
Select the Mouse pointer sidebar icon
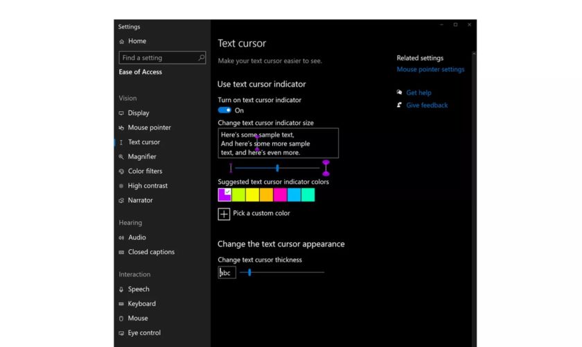(122, 128)
